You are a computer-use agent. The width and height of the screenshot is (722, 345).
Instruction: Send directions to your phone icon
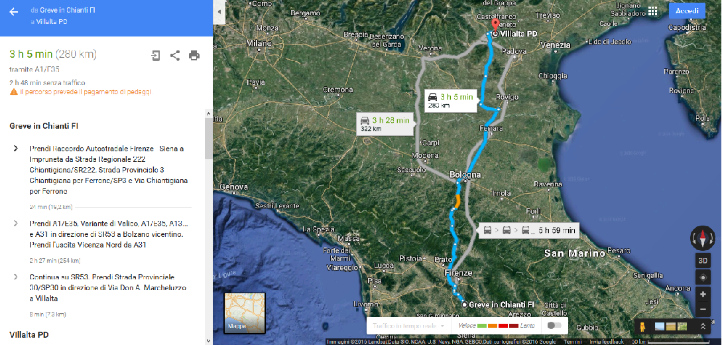point(156,56)
